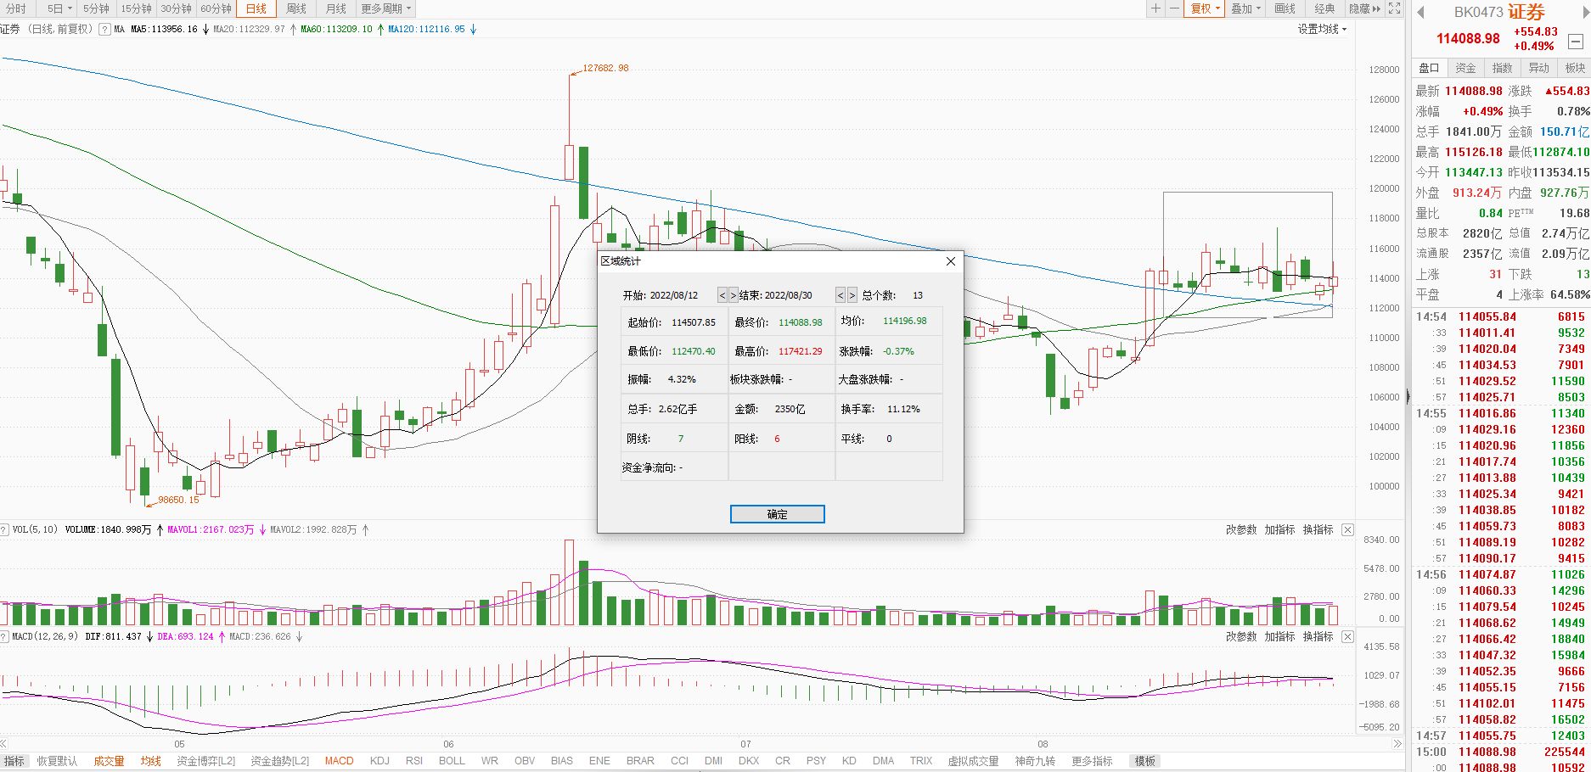Screen dimensions: 1591x772
Task: Select BOLL indicator
Action: point(452,761)
